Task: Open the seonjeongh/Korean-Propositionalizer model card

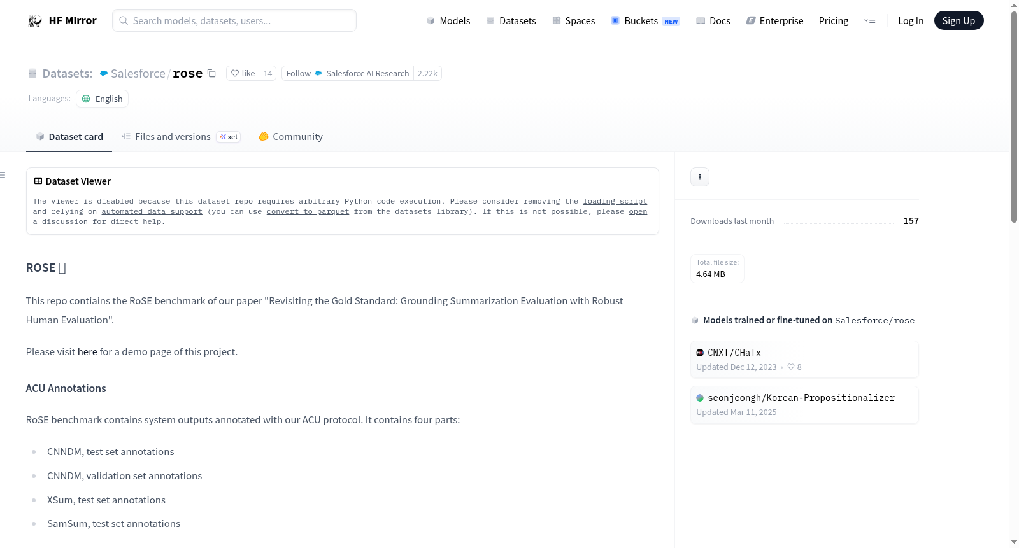Action: [804, 405]
